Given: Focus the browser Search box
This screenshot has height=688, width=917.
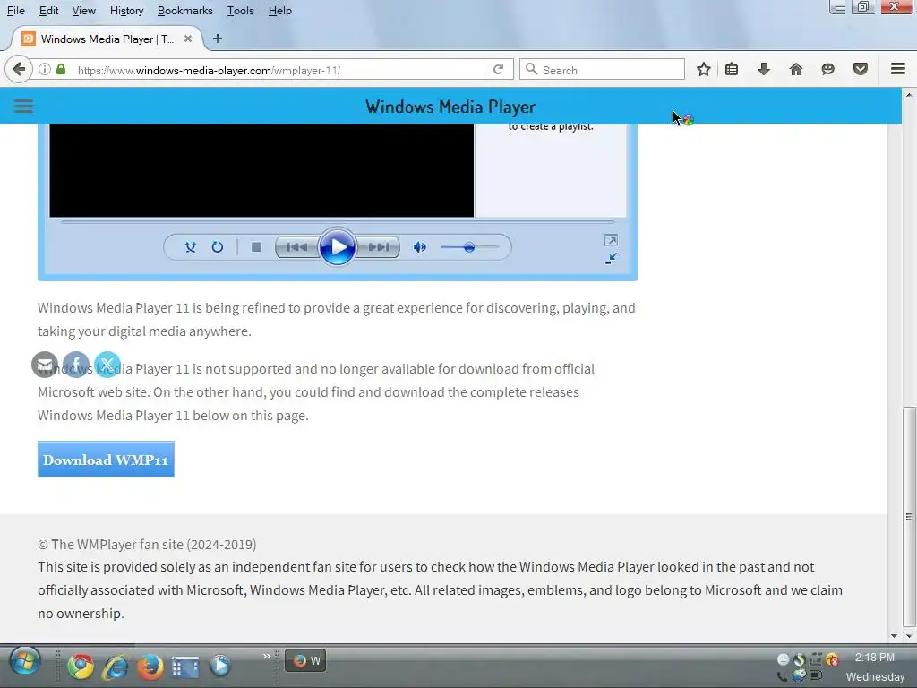Looking at the screenshot, I should tap(603, 70).
